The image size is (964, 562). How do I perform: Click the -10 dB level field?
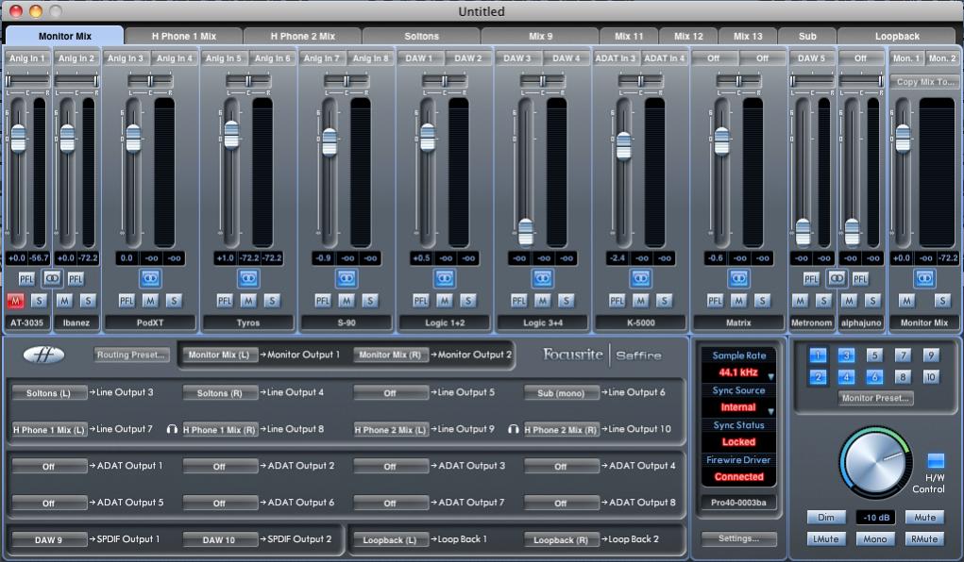tap(875, 518)
